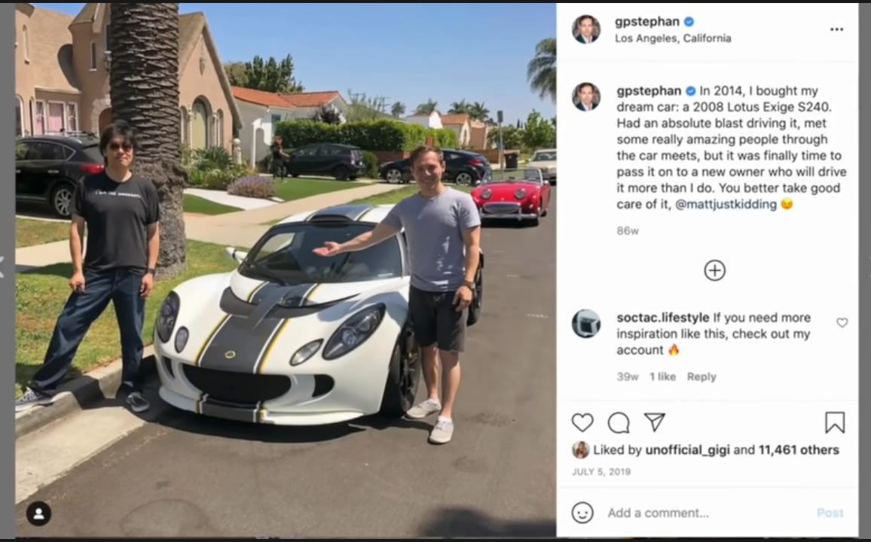Open the Los Angeles, California location
This screenshot has width=871, height=542.
click(673, 38)
